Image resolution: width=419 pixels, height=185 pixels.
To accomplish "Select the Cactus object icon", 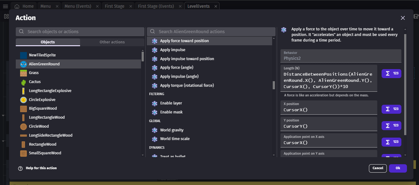I will [24, 82].
